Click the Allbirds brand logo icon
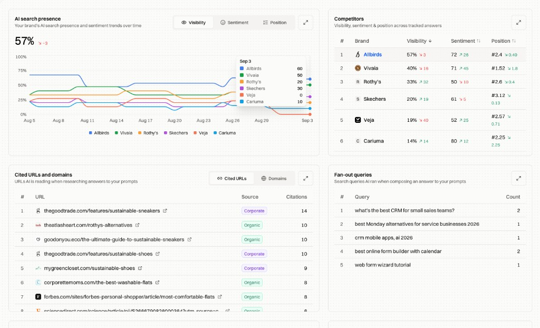 coord(358,54)
